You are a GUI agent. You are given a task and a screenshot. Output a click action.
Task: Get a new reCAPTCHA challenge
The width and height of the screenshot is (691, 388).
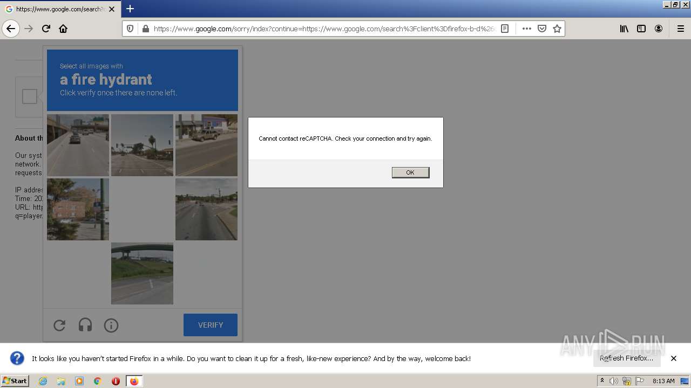tap(59, 325)
